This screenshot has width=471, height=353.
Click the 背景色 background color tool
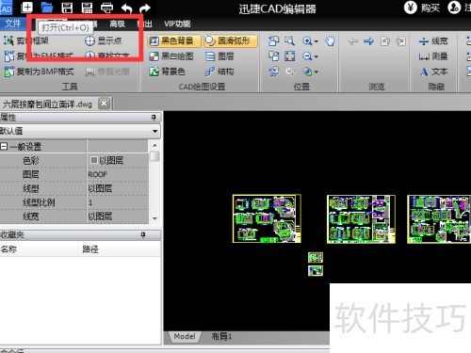167,72
